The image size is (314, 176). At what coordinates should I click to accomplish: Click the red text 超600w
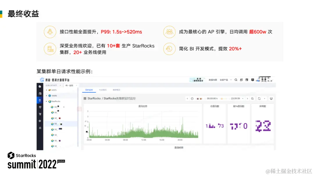258,32
